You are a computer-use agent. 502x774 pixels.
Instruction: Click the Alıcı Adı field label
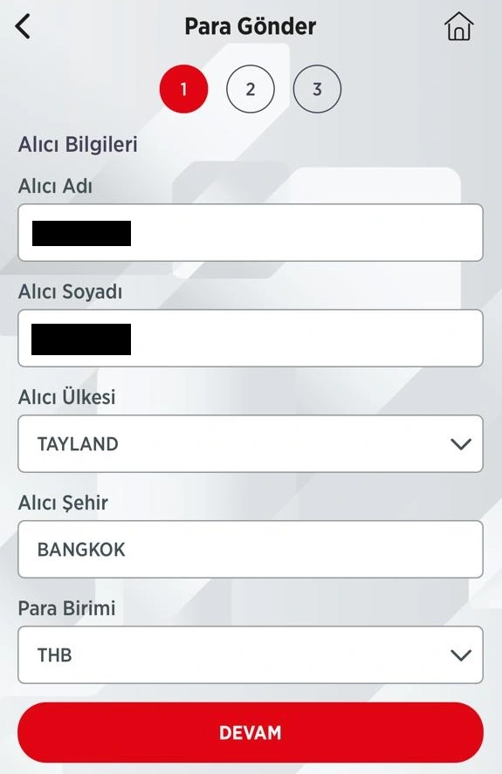coord(55,186)
